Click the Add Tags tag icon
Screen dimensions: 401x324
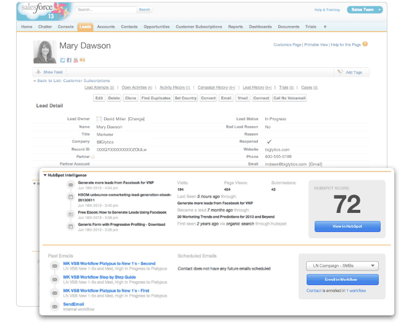tap(340, 72)
